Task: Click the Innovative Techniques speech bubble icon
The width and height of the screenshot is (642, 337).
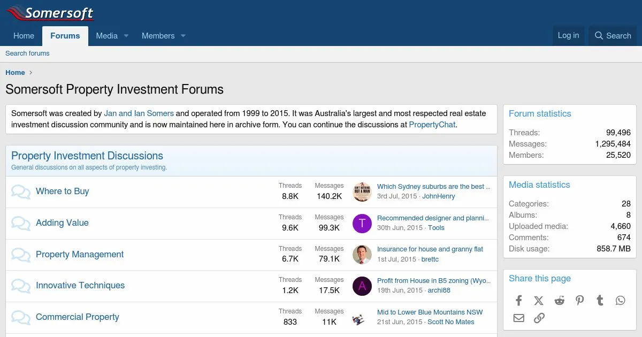Action: coord(21,286)
